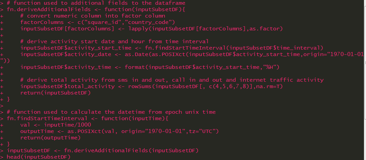Screen dimensions: 366x160
Task: Click the comment about deriving activity start date
Action: (x=114, y=42)
